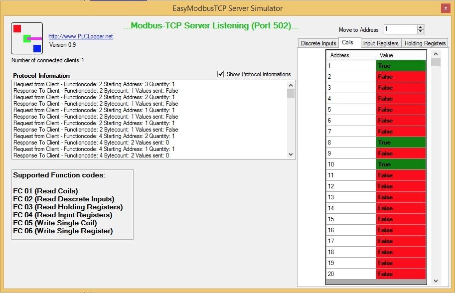Click the spinner up arrow beside Move to Address
The image size is (455, 293).
(421, 27)
